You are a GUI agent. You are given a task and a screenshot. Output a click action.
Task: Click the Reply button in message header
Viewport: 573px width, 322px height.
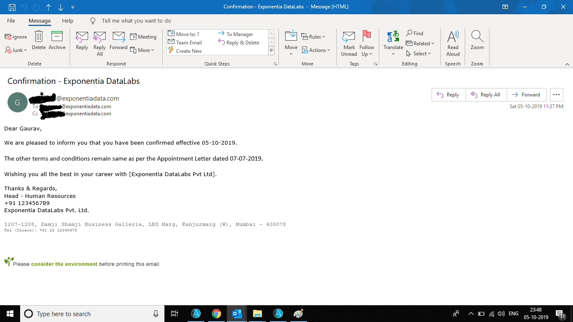coord(448,95)
